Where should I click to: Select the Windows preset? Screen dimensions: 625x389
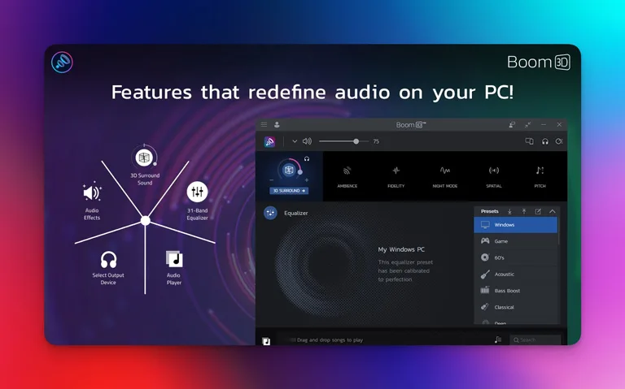(x=515, y=225)
